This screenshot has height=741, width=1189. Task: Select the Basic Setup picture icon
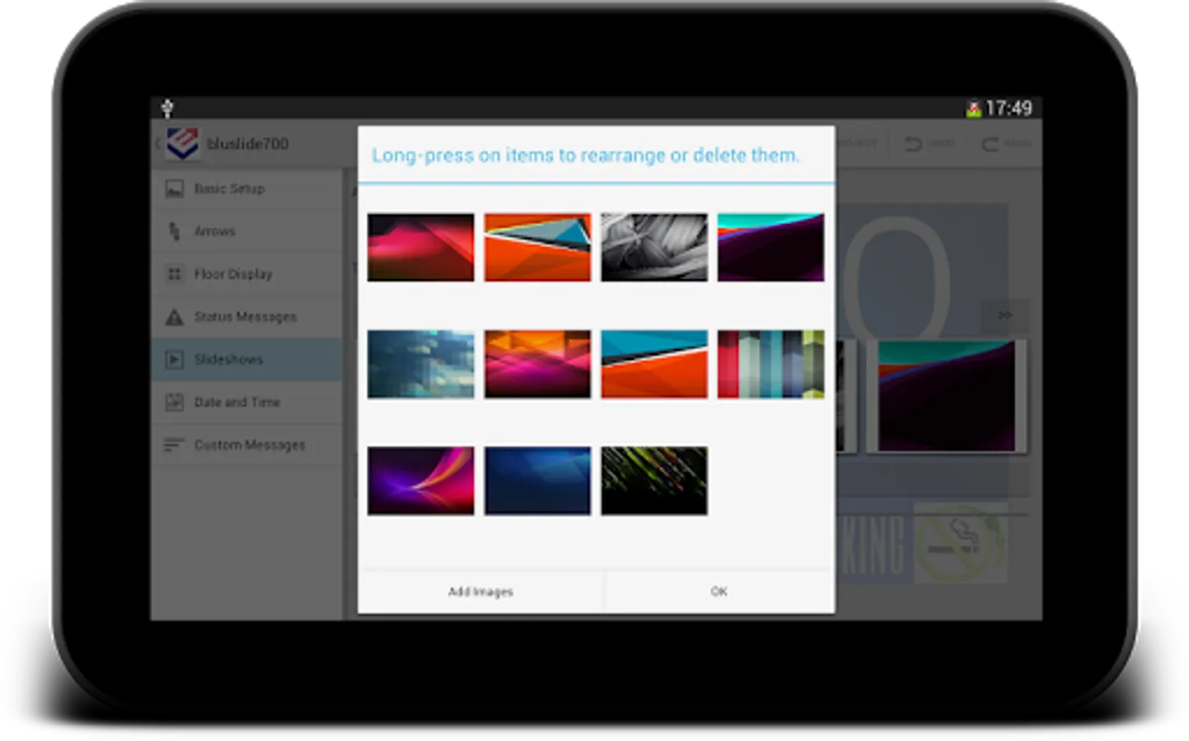(x=174, y=189)
